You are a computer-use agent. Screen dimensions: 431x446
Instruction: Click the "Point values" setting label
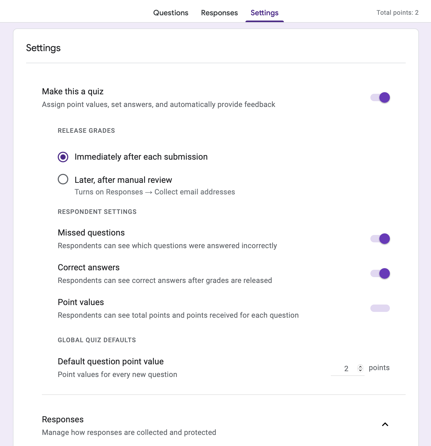click(81, 302)
